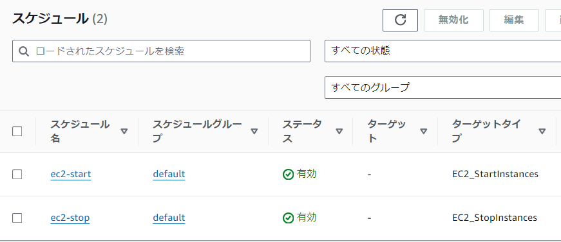Open the ec2-start schedule link
Viewport: 561px width, 242px height.
[71, 175]
